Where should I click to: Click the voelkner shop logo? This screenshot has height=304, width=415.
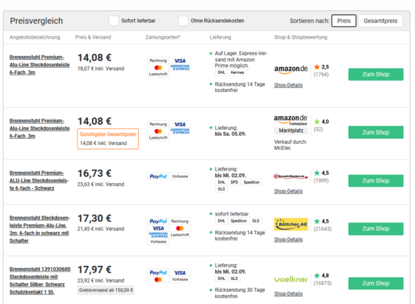[291, 279]
